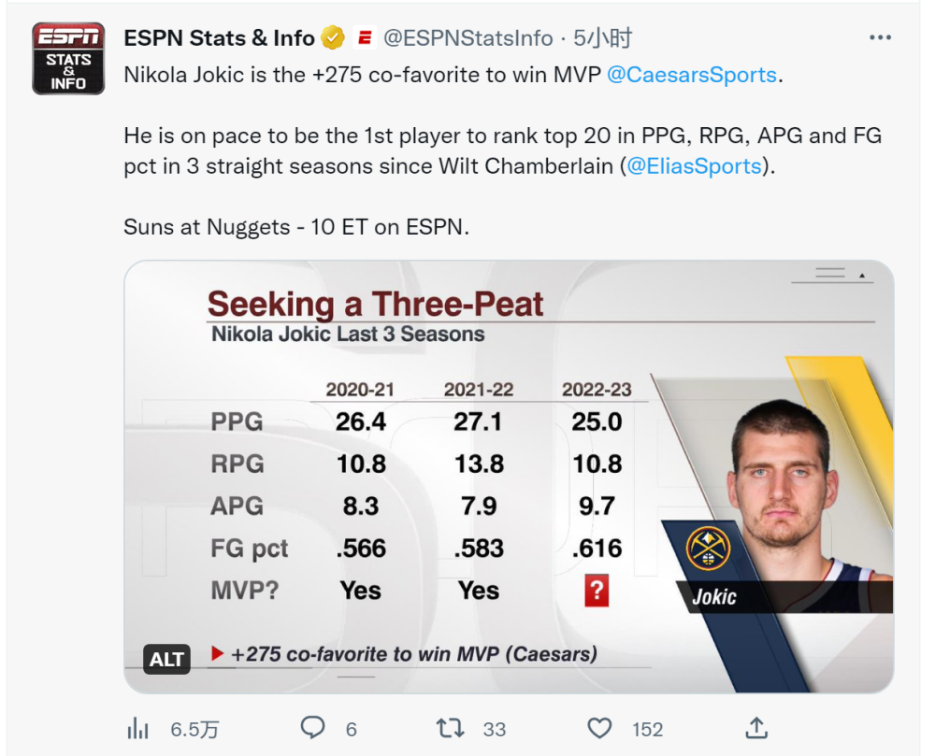The width and height of the screenshot is (935, 756).
Task: Click the 152 likes count
Action: click(x=647, y=729)
